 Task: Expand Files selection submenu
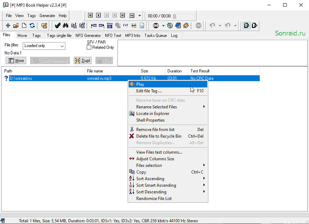168,165
